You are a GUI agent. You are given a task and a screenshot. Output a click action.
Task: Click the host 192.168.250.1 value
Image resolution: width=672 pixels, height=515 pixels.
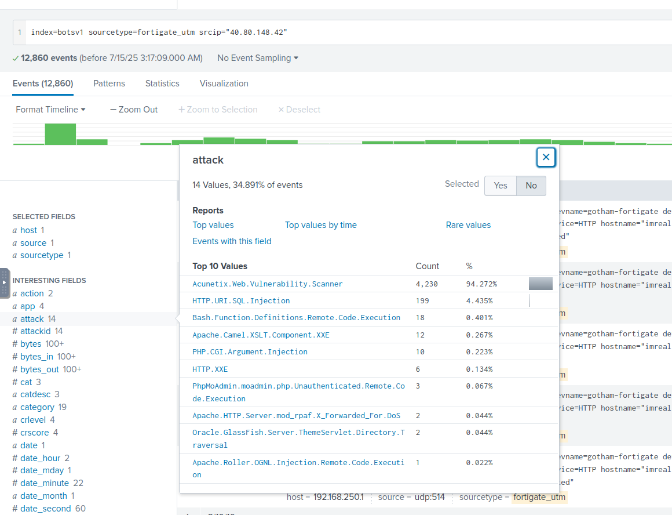click(x=338, y=497)
